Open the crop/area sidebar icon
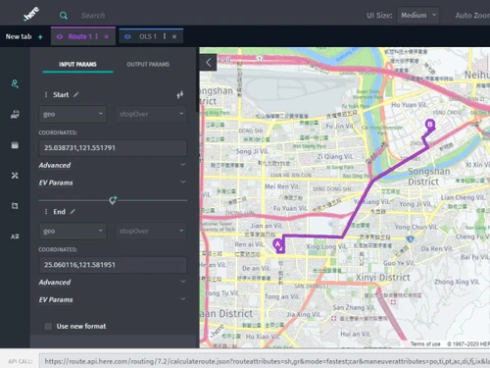Viewport: 490px width, 368px height. (15, 206)
